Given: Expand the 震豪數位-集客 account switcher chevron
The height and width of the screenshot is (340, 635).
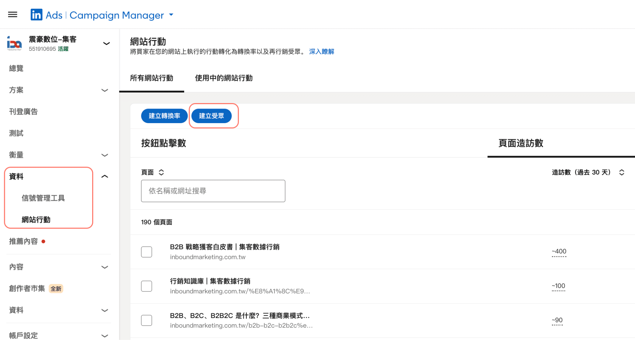Looking at the screenshot, I should point(106,44).
